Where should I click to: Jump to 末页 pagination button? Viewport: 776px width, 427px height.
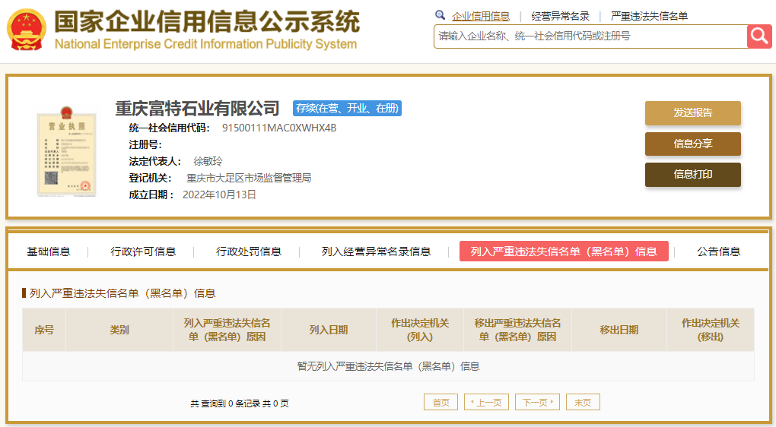(x=583, y=402)
